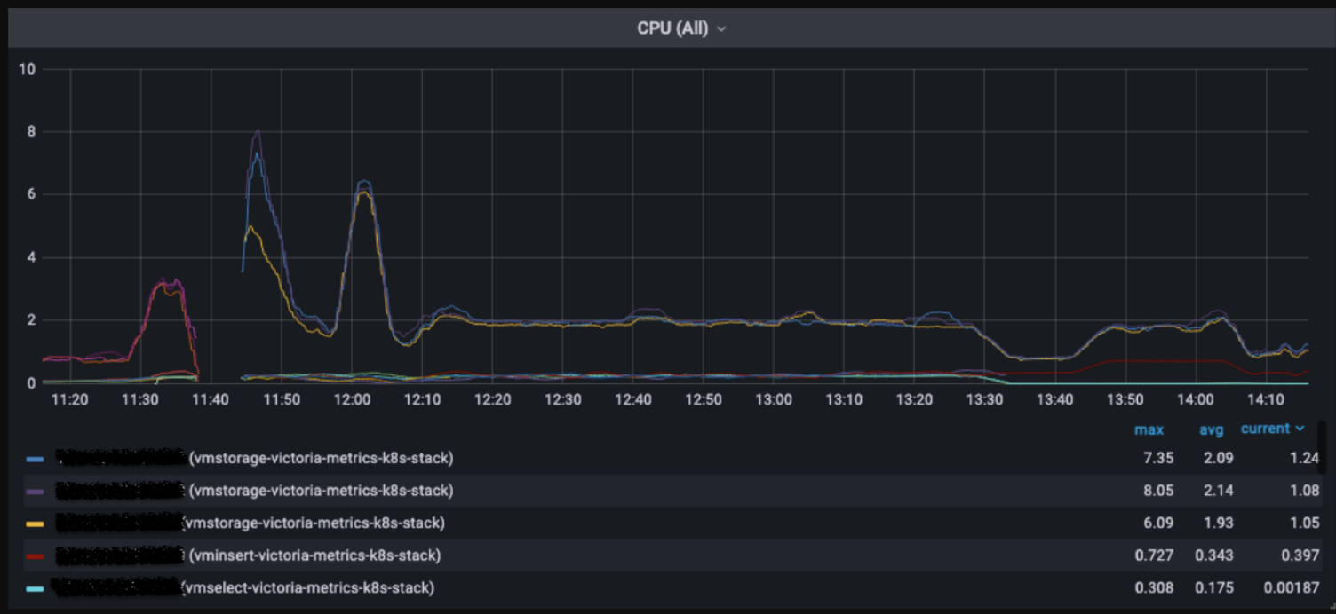This screenshot has height=614, width=1336.
Task: Click the sort direction arrow beside current header
Action: (1300, 428)
